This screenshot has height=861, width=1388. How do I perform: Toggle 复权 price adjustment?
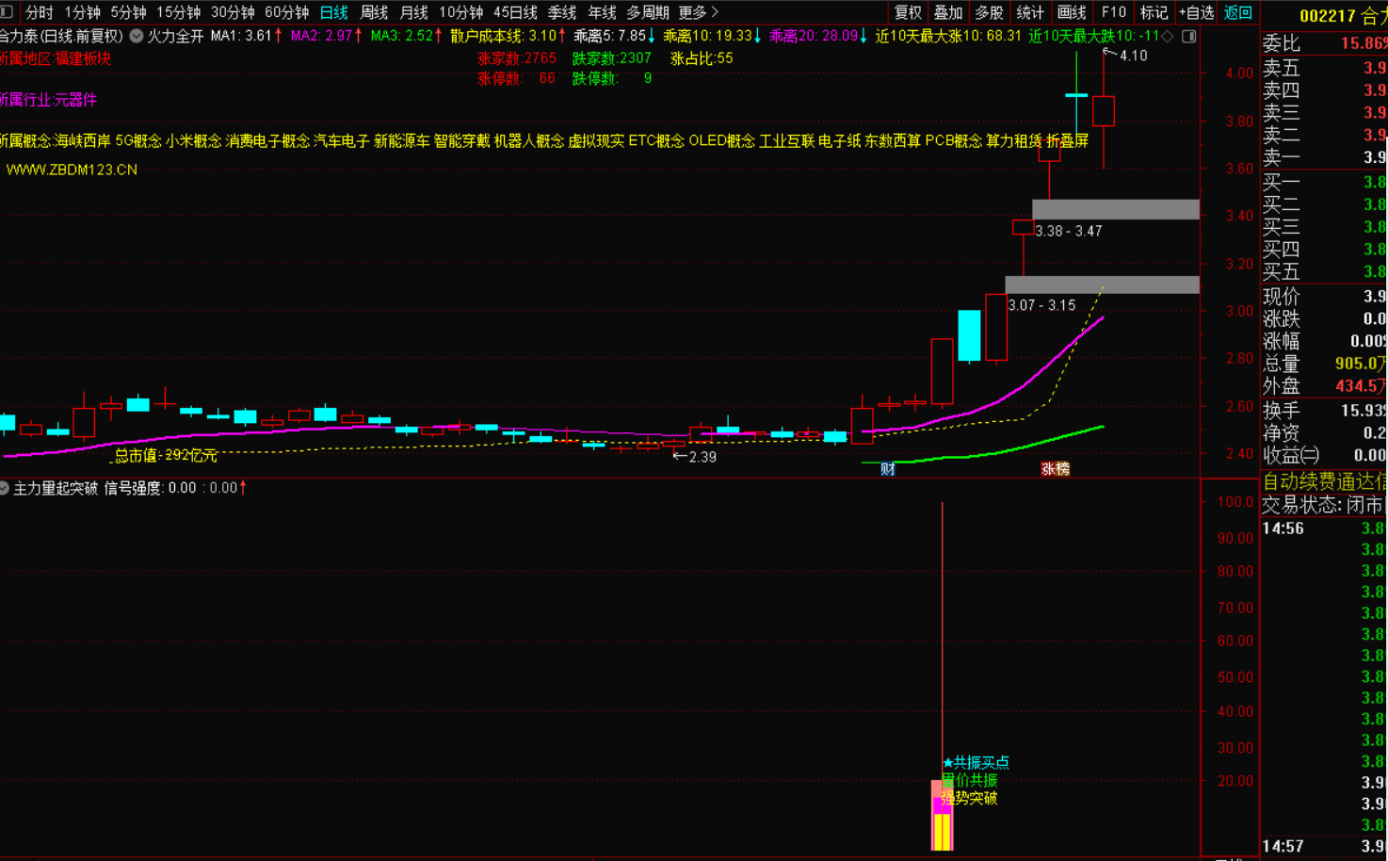908,12
